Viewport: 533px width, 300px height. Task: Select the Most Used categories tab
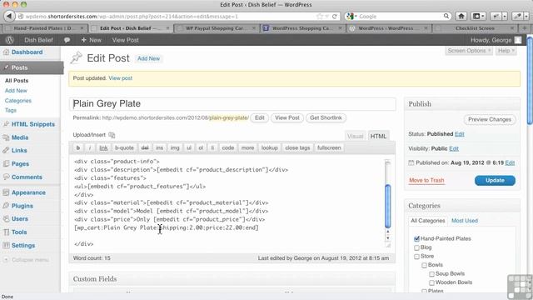coord(465,221)
